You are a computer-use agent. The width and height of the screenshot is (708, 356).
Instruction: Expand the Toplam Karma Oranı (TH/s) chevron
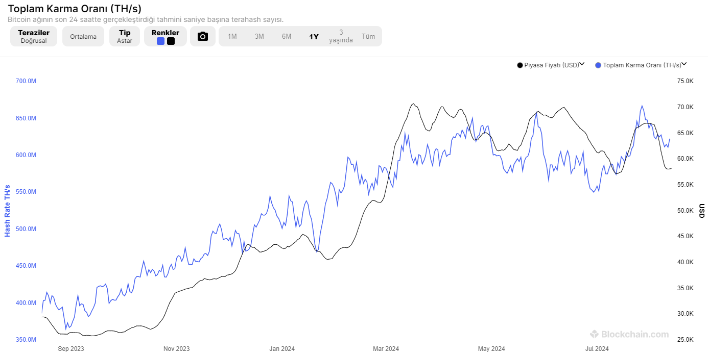pos(684,64)
